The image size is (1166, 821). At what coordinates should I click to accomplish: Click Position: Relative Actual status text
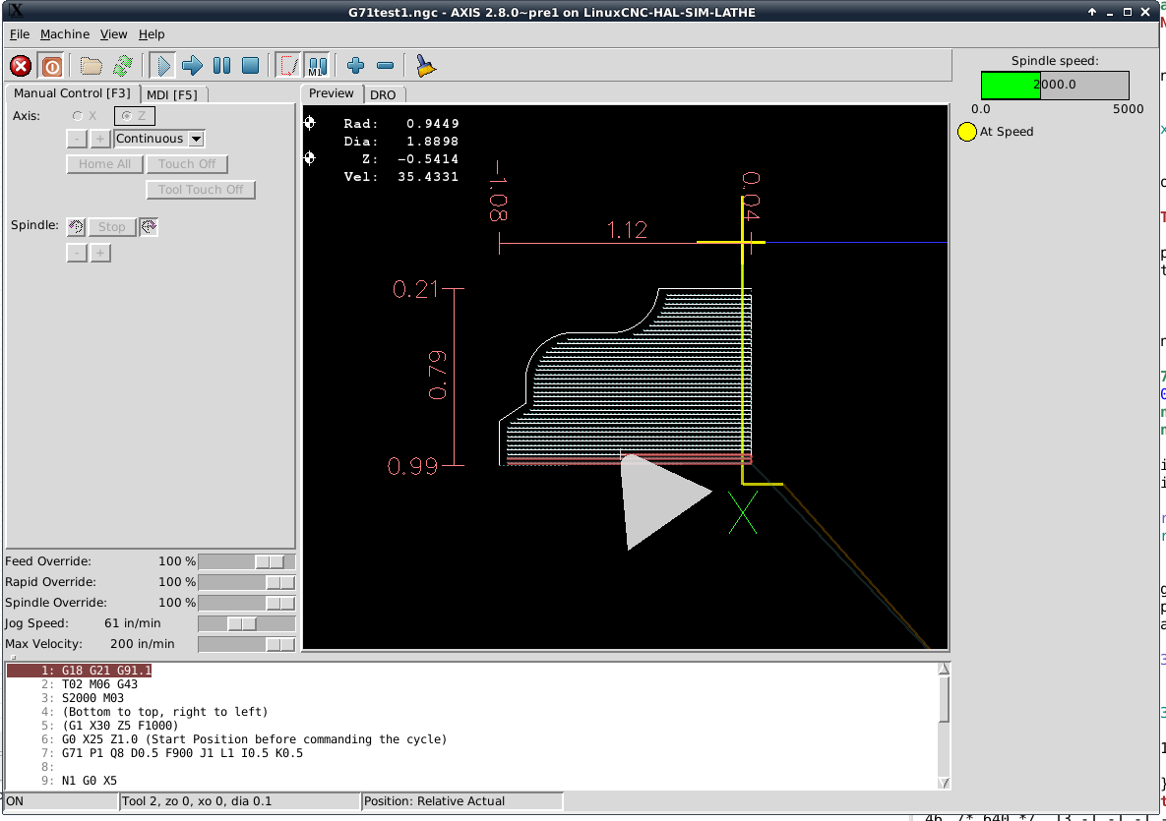point(461,801)
